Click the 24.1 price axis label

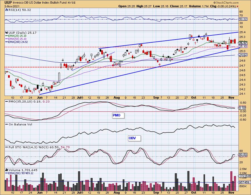(243, 94)
